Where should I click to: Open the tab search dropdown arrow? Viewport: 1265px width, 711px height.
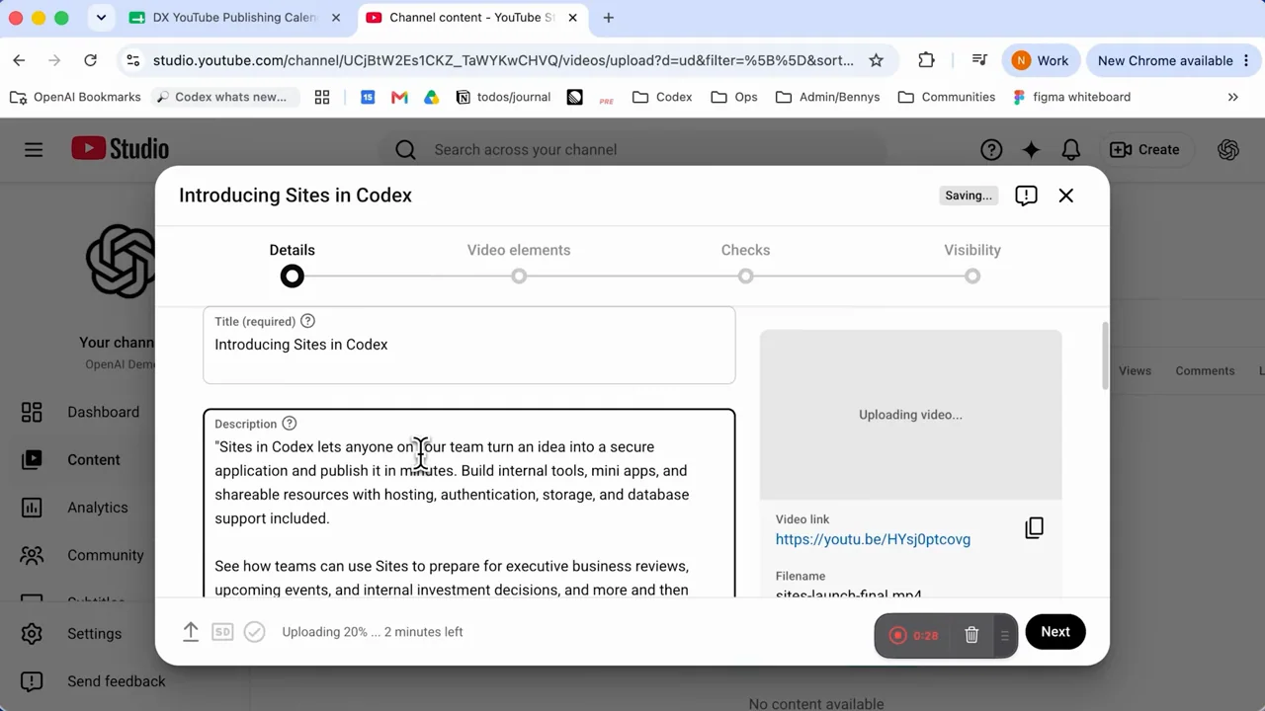tap(101, 18)
